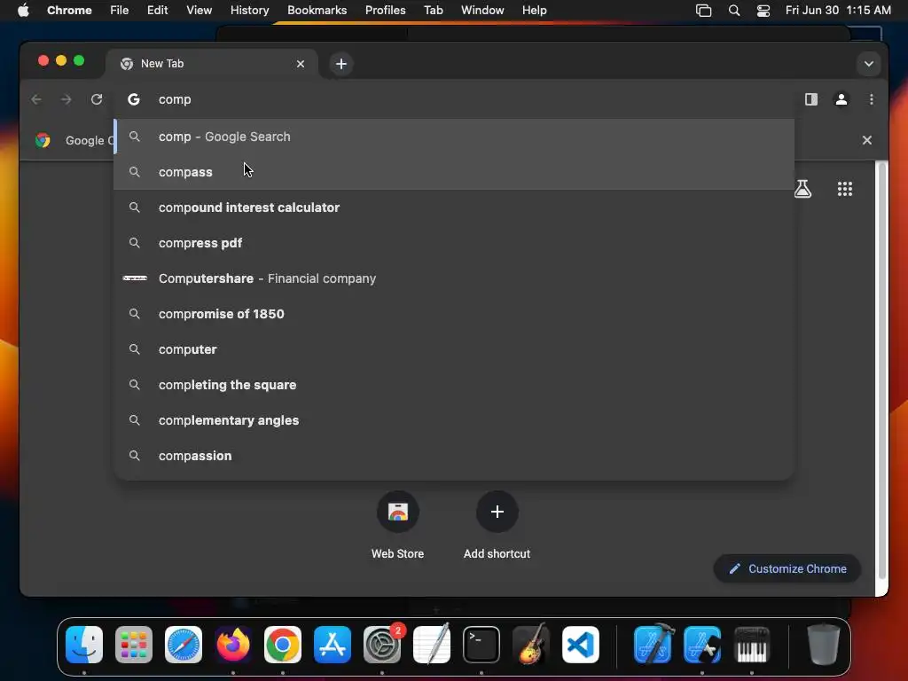
Task: Open Xcode from the Dock
Action: pos(654,644)
